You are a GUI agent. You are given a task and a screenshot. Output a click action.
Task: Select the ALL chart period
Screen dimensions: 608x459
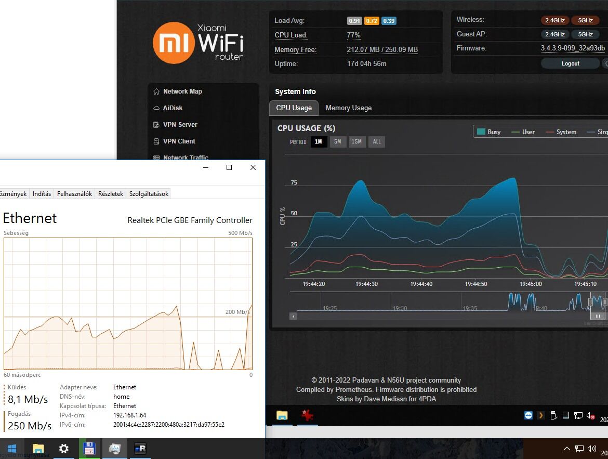coord(377,141)
